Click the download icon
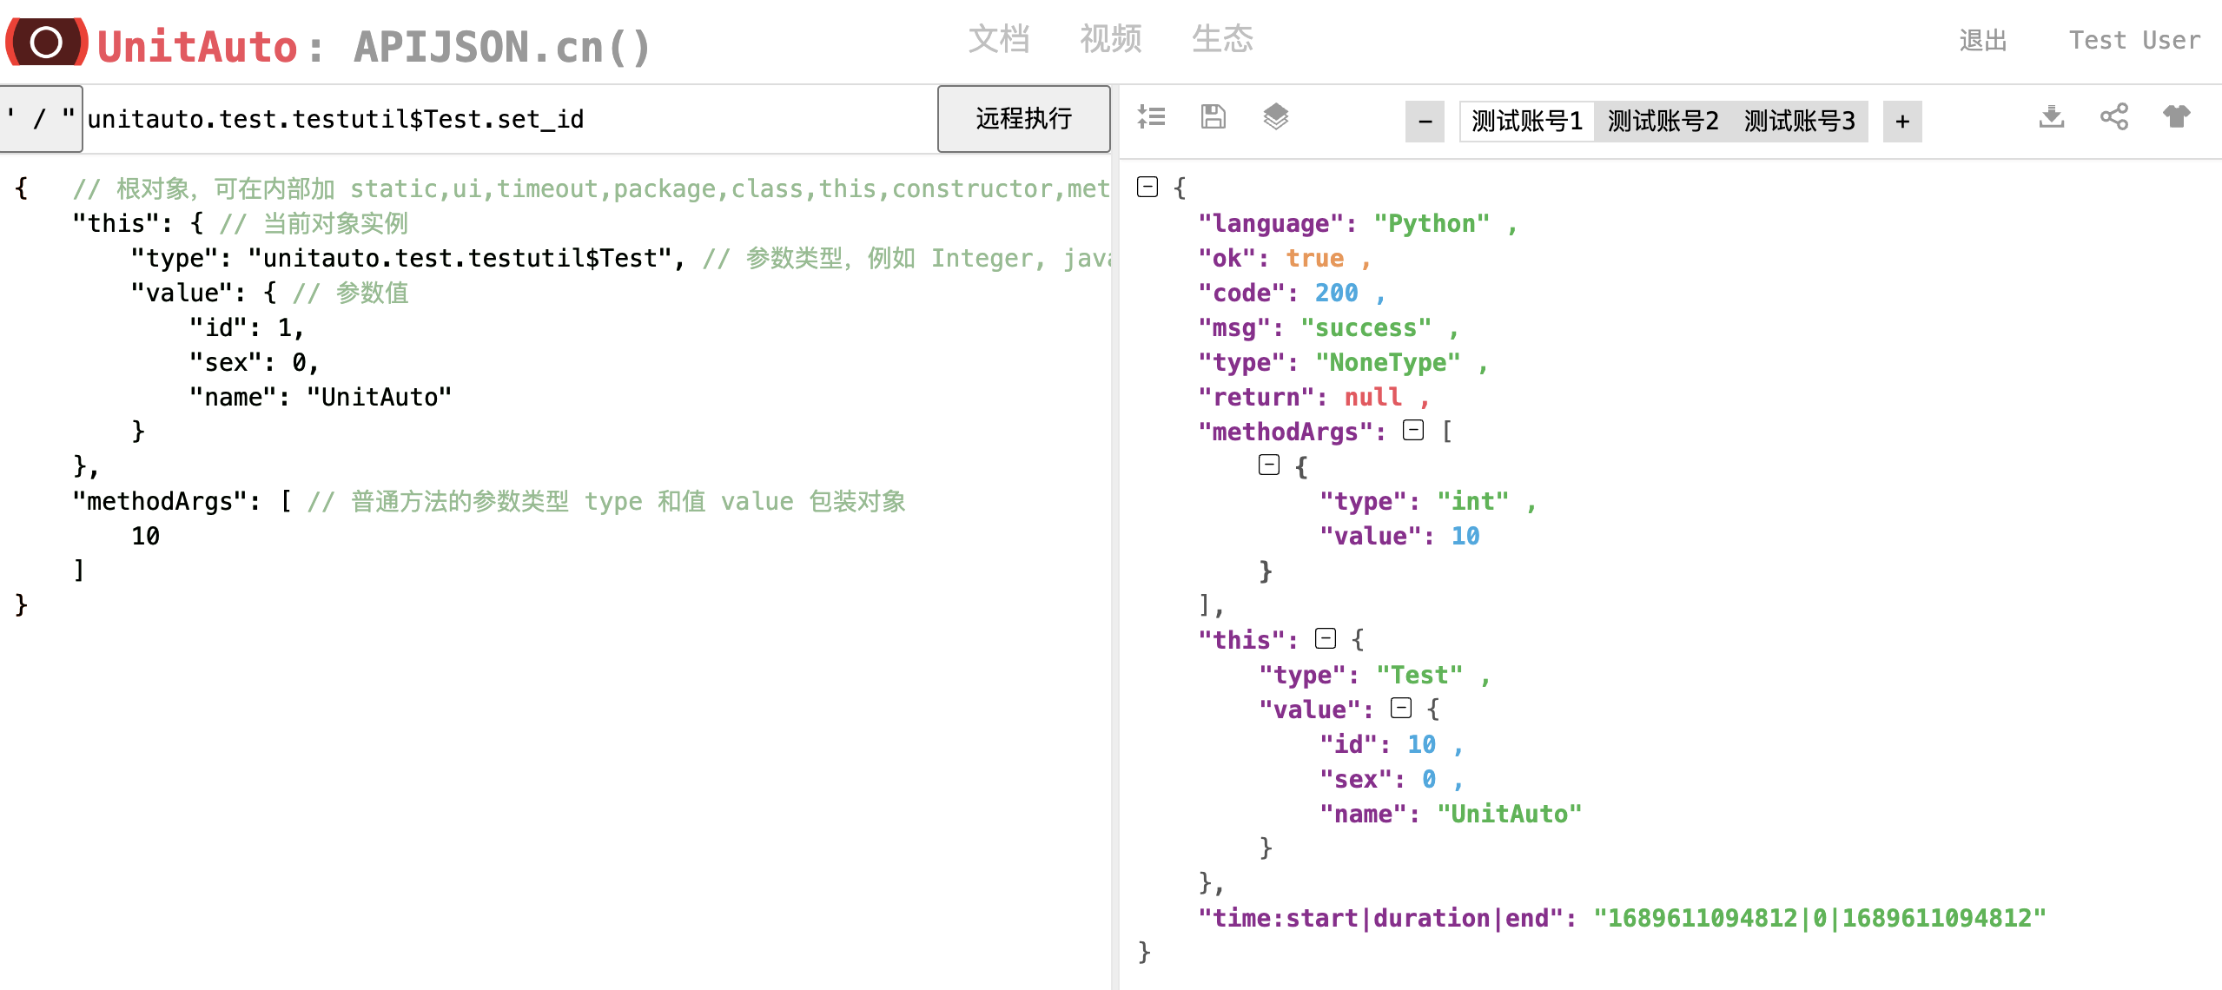Image resolution: width=2222 pixels, height=990 pixels. (x=2052, y=116)
